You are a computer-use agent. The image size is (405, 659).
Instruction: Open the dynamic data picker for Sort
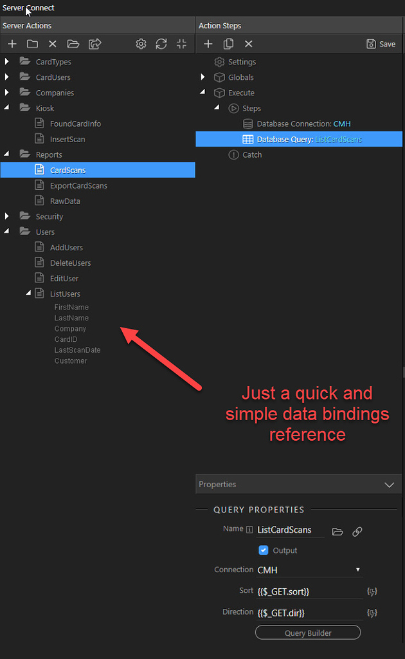pyautogui.click(x=372, y=591)
